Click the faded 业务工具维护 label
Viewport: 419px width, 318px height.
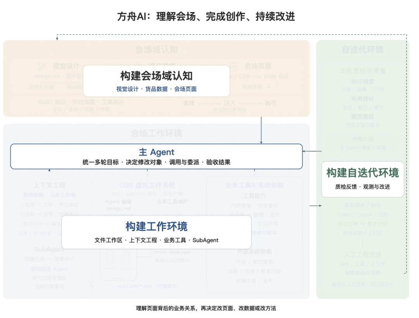click(172, 202)
